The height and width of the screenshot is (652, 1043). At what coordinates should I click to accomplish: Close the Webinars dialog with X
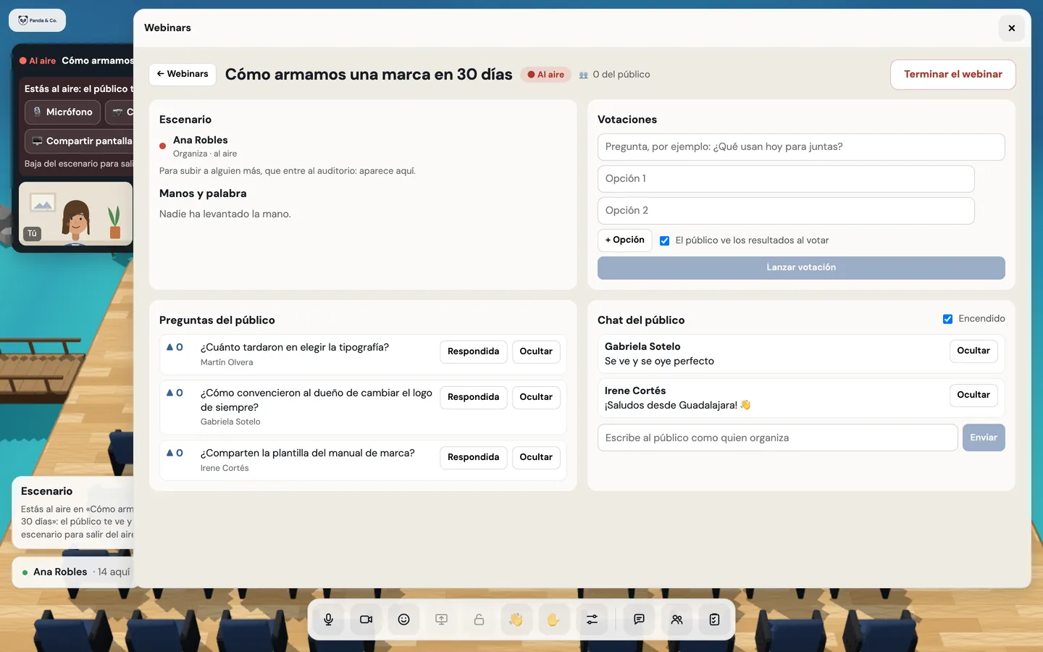pos(1012,28)
